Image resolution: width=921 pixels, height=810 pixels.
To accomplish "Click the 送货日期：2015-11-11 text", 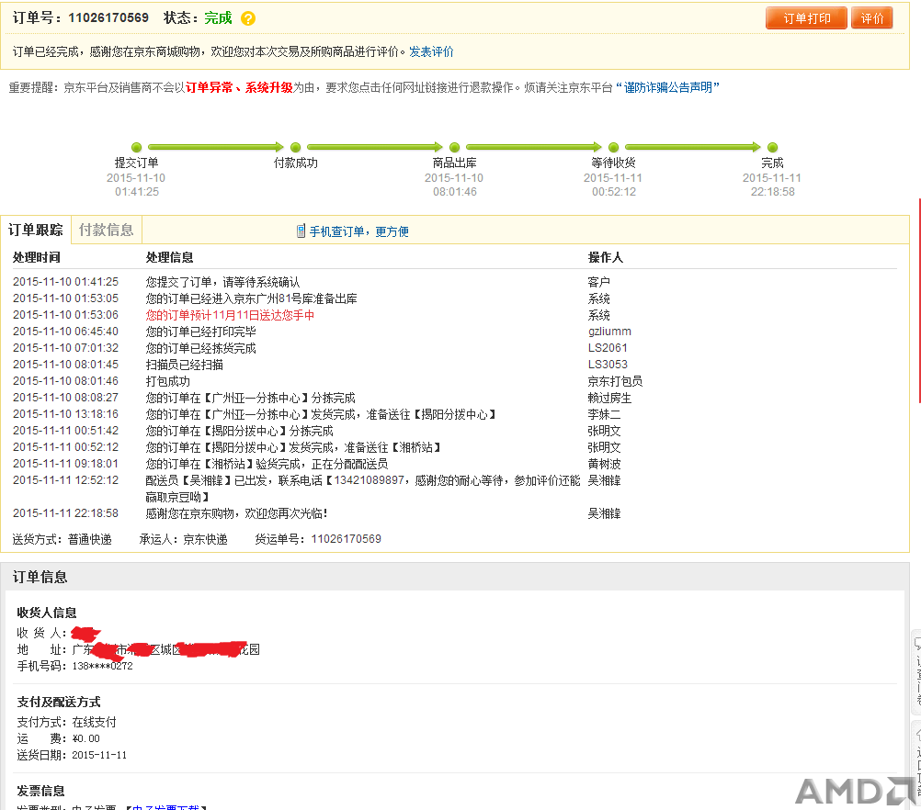I will coord(72,756).
